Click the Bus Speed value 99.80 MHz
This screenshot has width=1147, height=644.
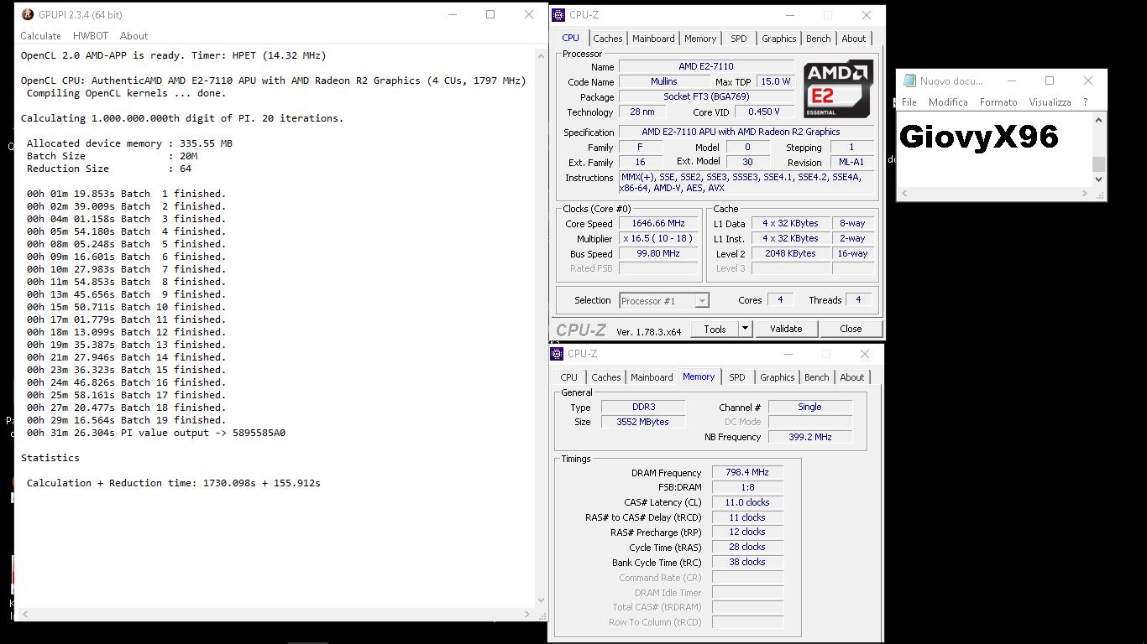pos(659,253)
